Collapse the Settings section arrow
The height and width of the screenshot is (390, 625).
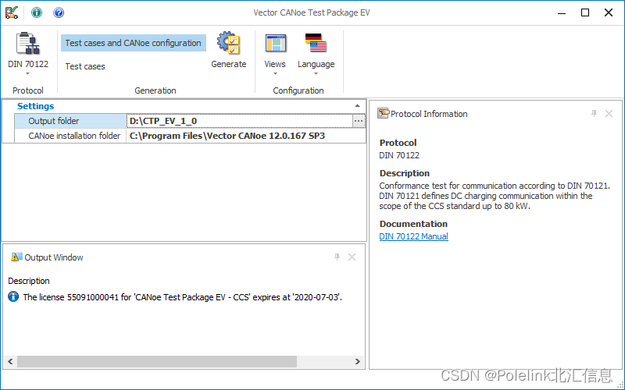click(357, 106)
